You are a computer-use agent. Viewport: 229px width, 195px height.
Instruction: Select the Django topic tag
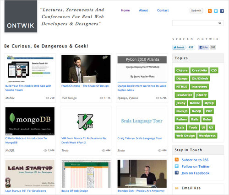click(x=182, y=79)
